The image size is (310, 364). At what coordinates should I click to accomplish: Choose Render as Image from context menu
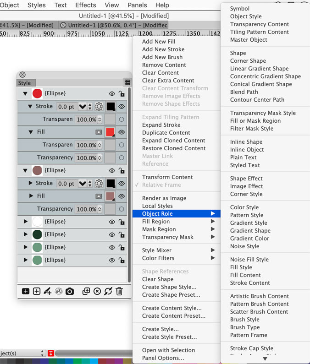click(164, 198)
